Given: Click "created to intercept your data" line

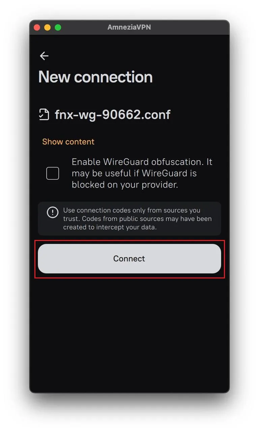Looking at the screenshot, I should tap(110, 227).
